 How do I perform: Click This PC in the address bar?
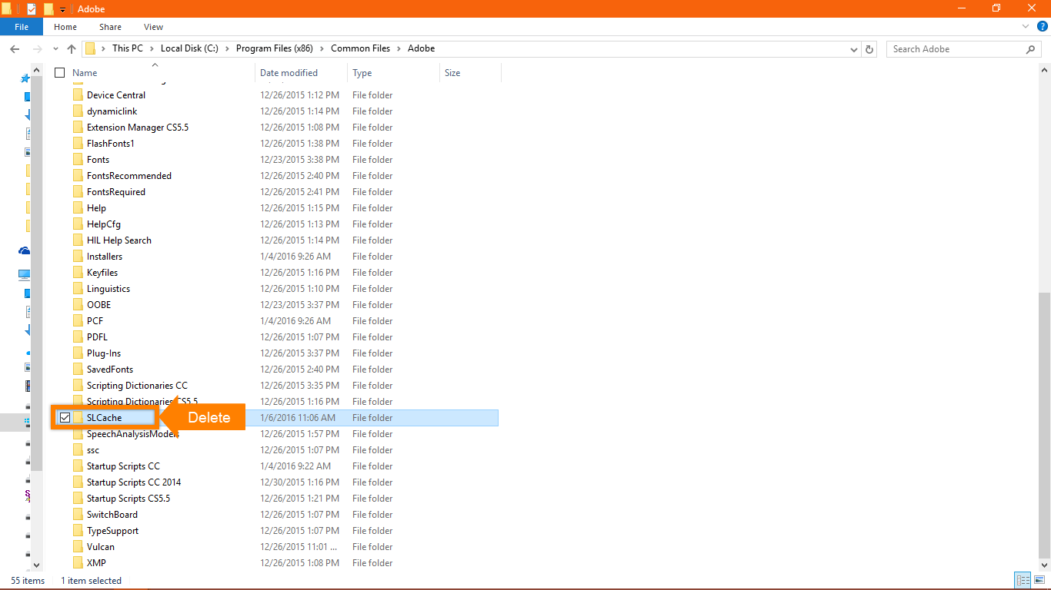128,48
